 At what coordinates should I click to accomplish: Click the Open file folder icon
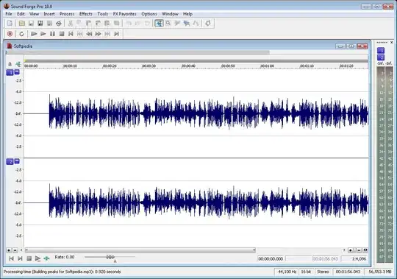(22, 24)
